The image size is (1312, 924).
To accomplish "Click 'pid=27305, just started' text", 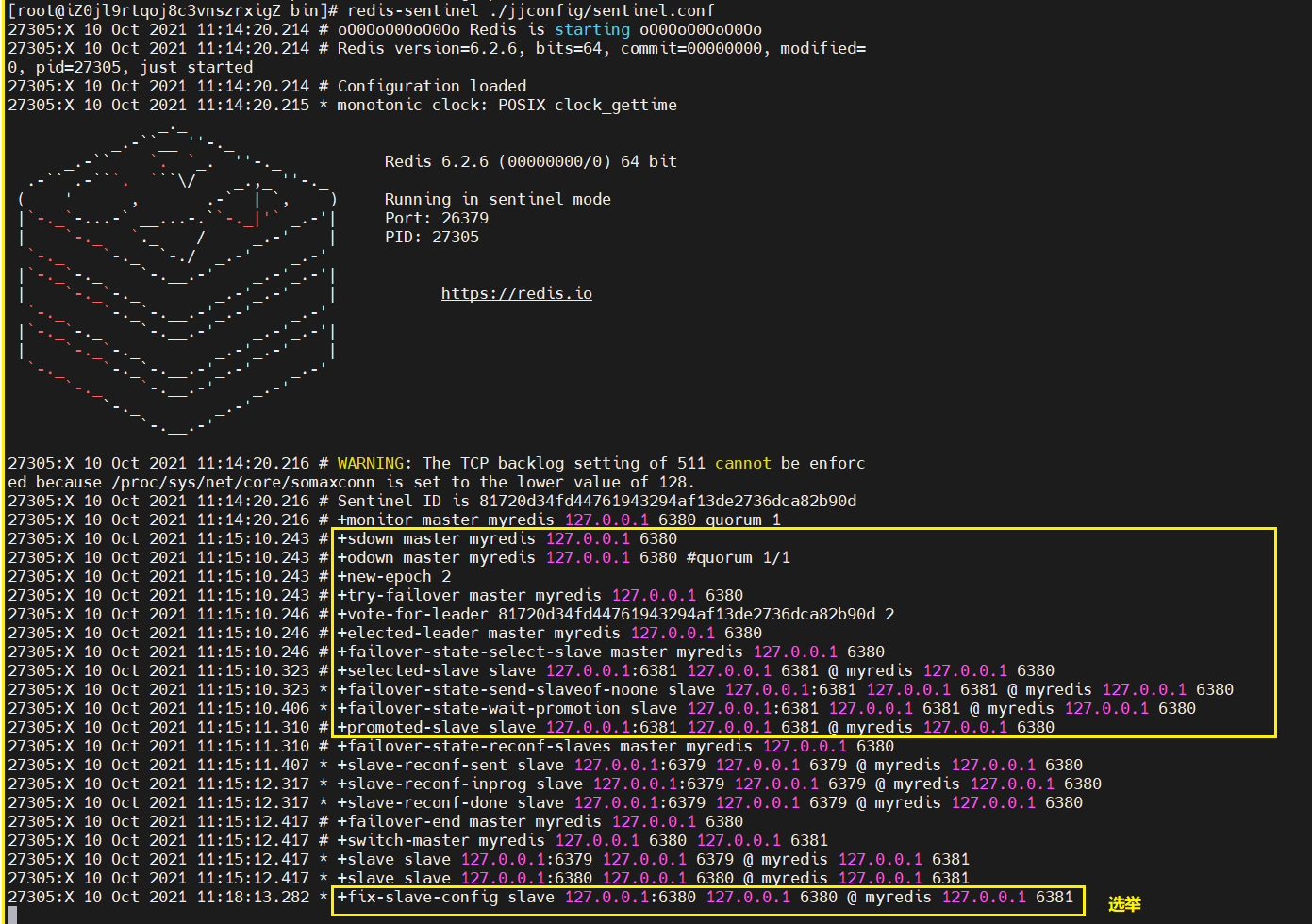I will click(x=144, y=67).
